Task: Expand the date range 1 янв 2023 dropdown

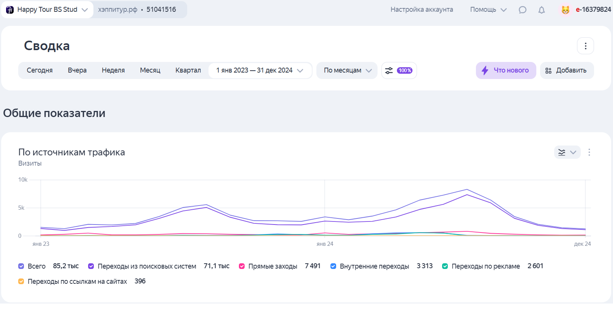Action: point(260,71)
